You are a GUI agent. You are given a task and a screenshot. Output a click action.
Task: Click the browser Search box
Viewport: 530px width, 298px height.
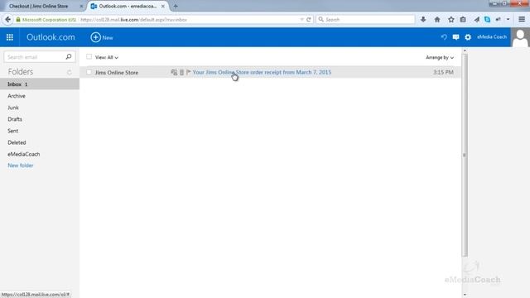pos(365,20)
